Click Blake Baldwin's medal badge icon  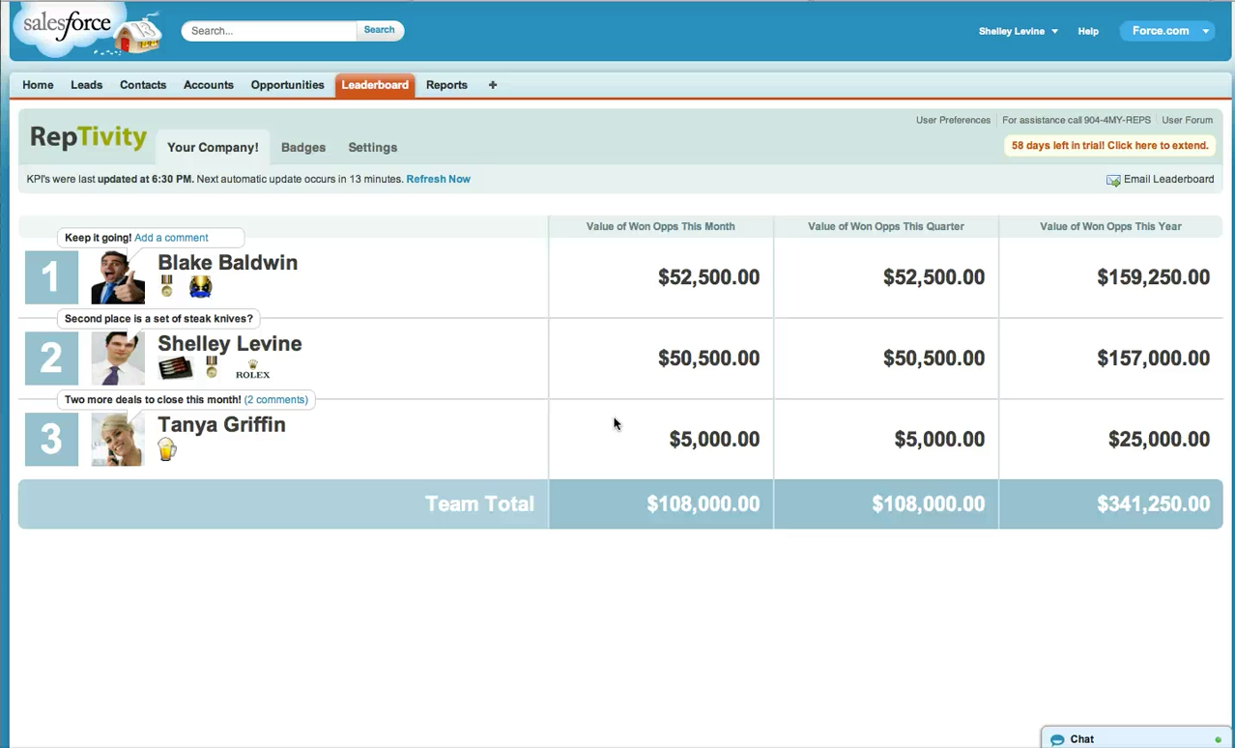click(x=165, y=285)
